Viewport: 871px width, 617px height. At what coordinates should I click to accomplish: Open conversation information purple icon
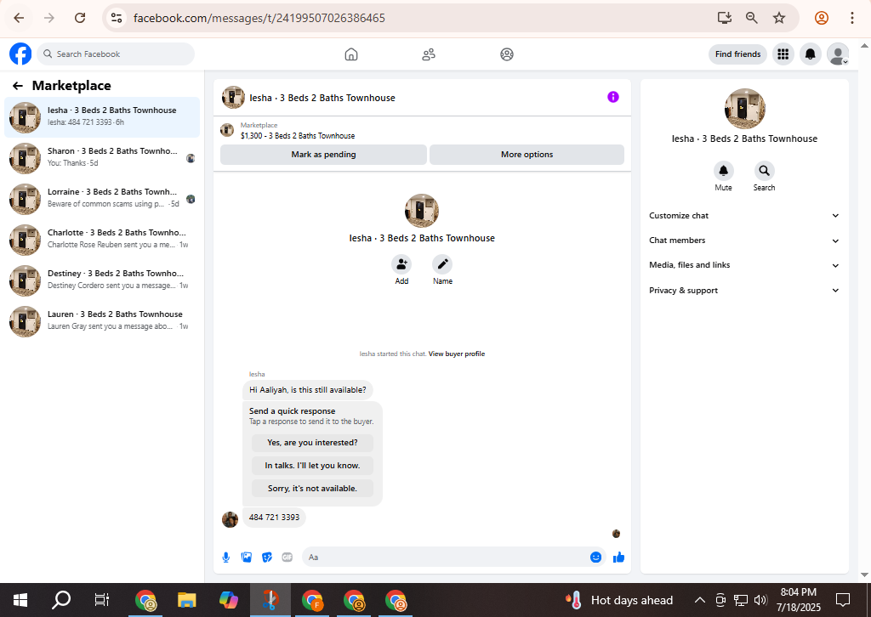click(x=613, y=97)
